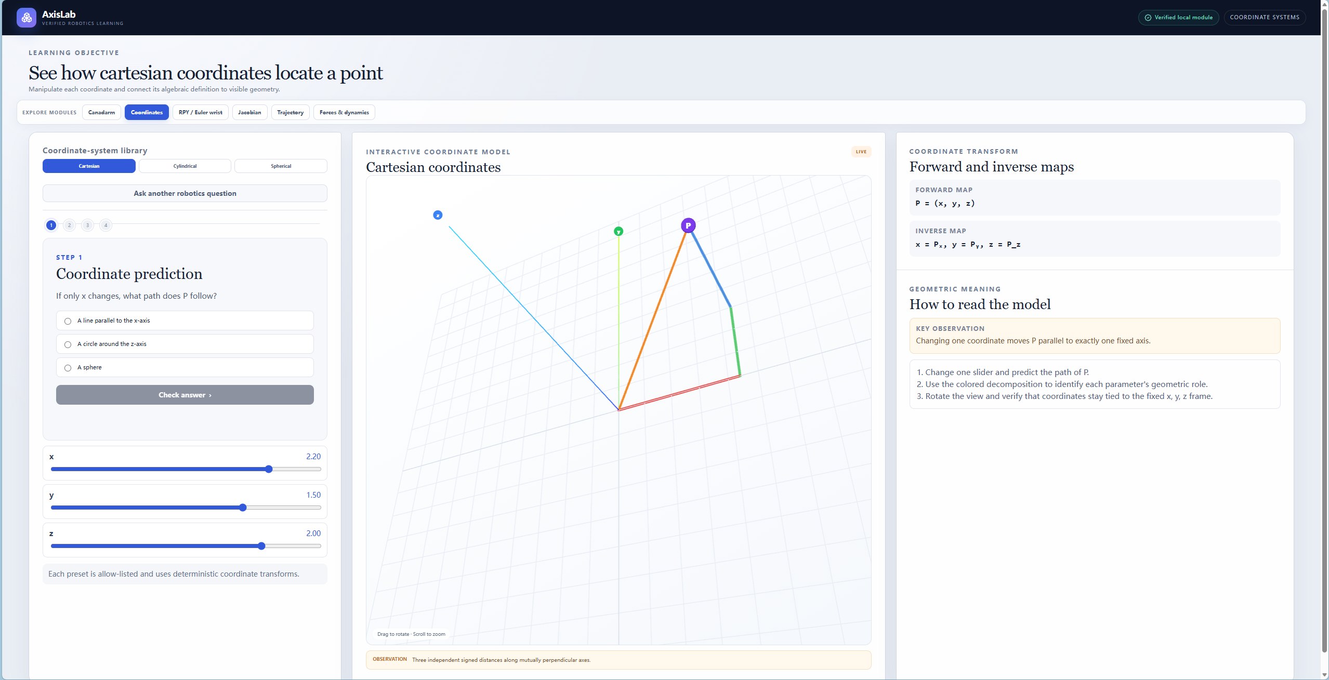Click the z coordinate slider track
This screenshot has width=1329, height=680.
[186, 546]
